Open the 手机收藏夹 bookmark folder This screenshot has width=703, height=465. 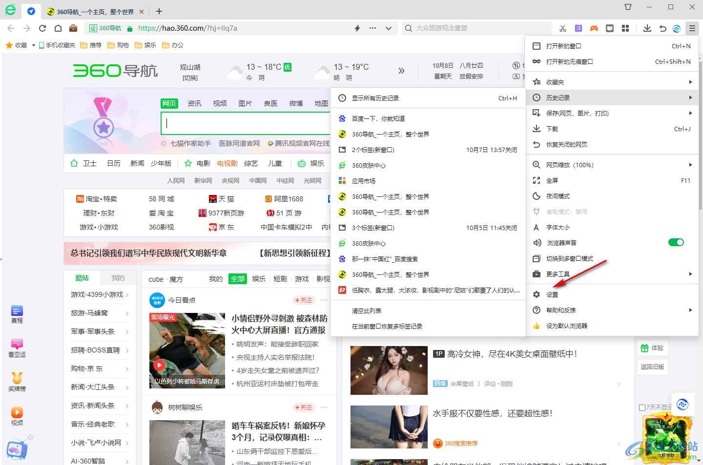coord(57,45)
